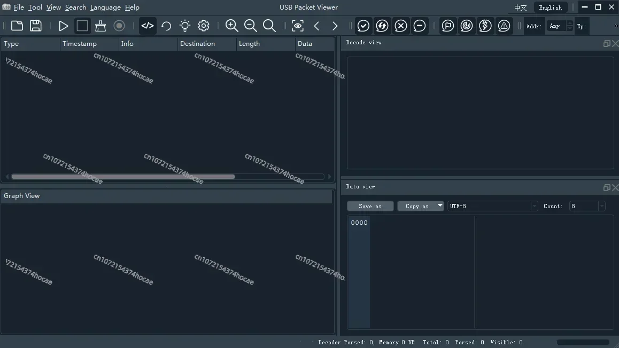Start capture with the play icon
Image resolution: width=619 pixels, height=348 pixels.
point(63,26)
